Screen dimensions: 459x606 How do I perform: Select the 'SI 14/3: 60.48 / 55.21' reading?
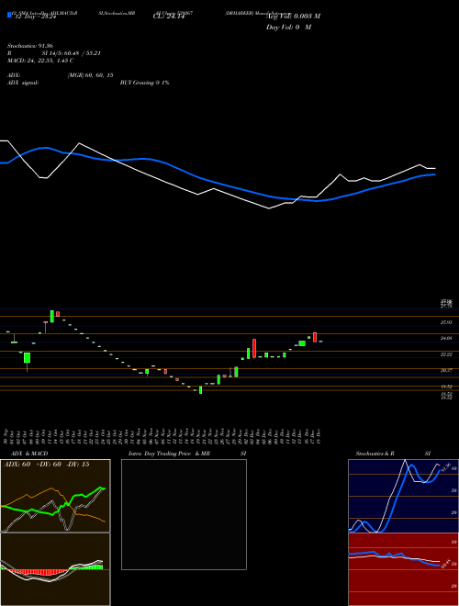(x=72, y=53)
